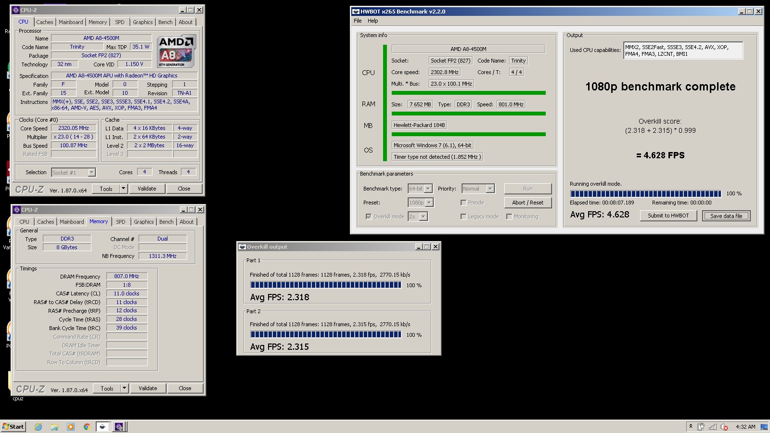The height and width of the screenshot is (433, 770).
Task: Click the power plug tray icon
Action: (701, 427)
